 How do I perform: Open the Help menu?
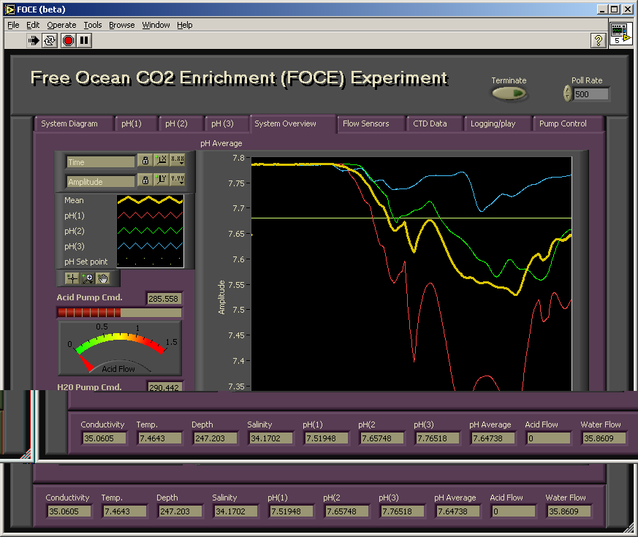[x=185, y=25]
